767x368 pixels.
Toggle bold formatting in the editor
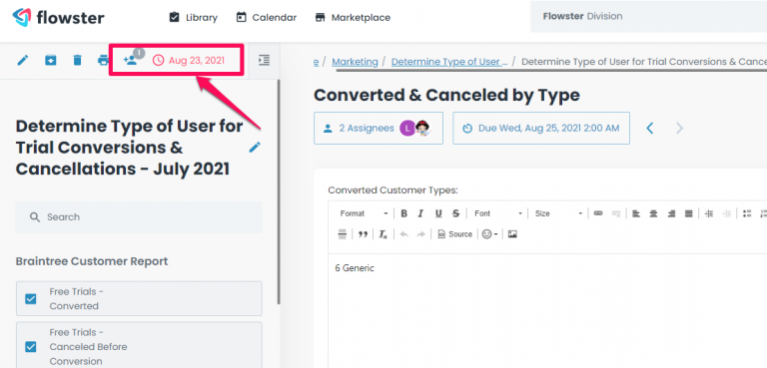pos(404,213)
